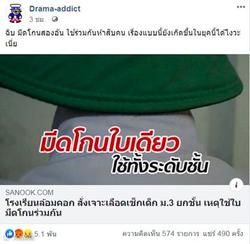This screenshot has width=250, height=244.
Task: View the 5.1 พัน reactions count
Action: point(45,234)
